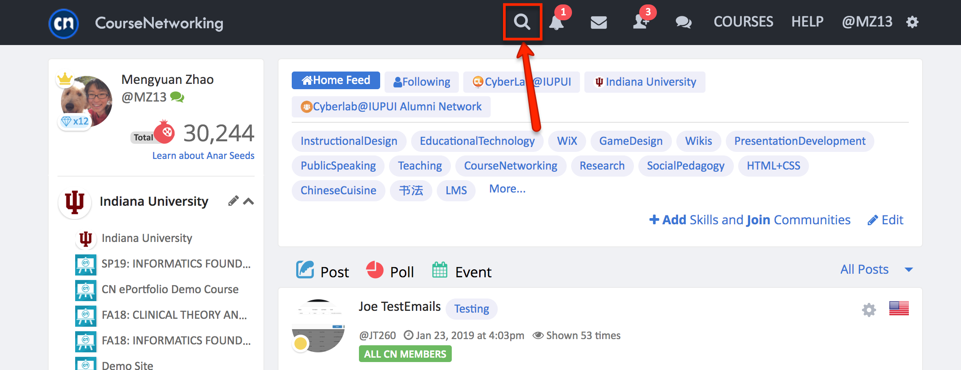This screenshot has width=961, height=370.
Task: Open @MZ13 profile menu
Action: point(867,22)
